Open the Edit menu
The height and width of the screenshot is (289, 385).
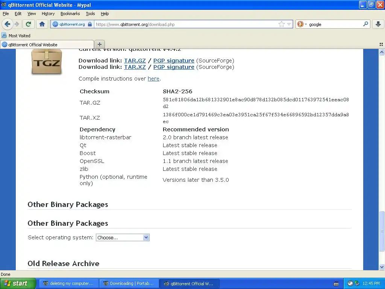18,14
